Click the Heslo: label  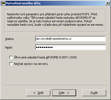[9, 47]
